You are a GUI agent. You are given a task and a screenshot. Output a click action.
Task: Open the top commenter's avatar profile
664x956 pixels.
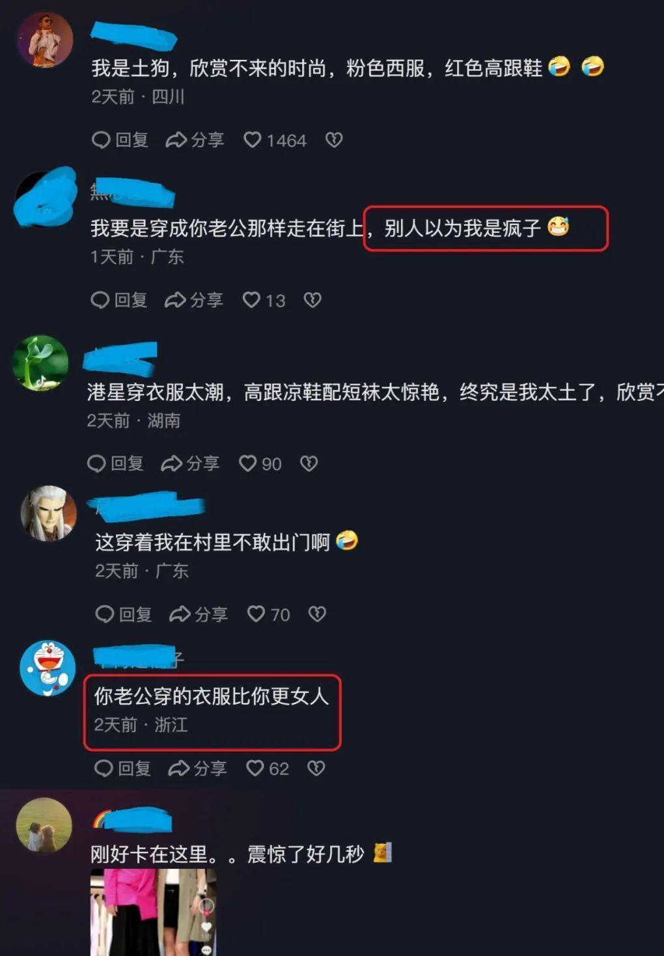click(44, 40)
